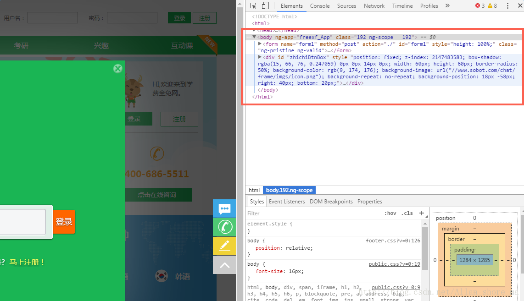Screen dimensions: 524x301
Task: Click the orange 登录 button in popup
Action: pos(64,222)
